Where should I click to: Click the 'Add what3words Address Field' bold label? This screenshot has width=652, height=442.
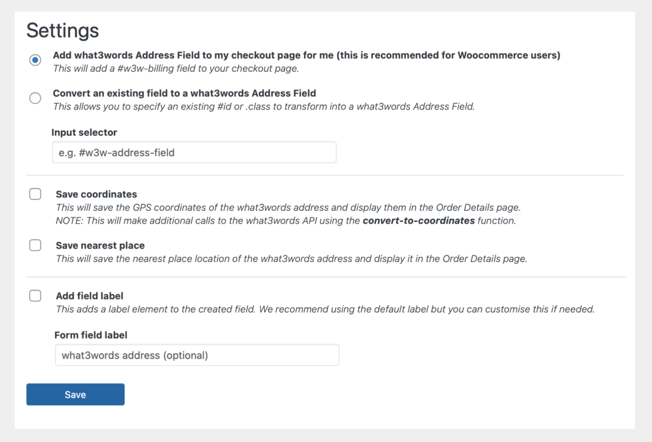click(x=306, y=55)
